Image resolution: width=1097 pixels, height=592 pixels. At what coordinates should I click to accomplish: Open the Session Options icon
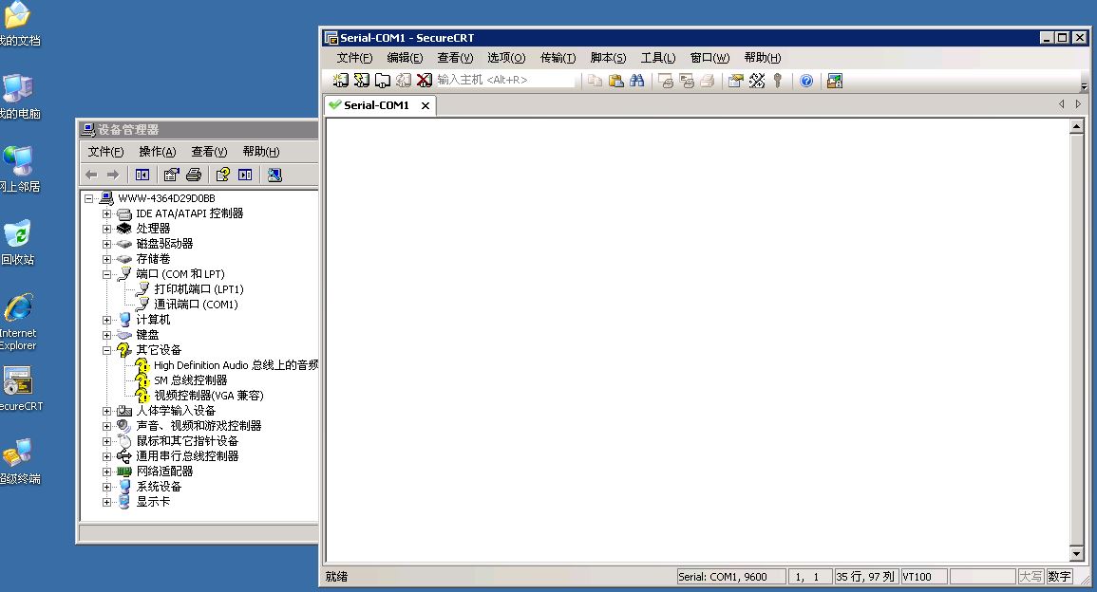[x=735, y=81]
